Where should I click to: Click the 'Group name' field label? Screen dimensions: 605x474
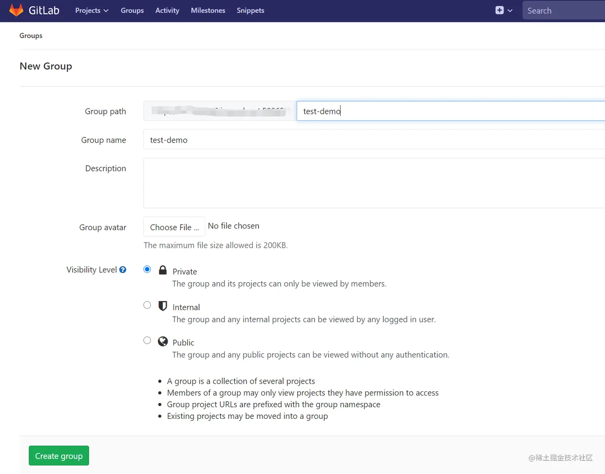104,140
